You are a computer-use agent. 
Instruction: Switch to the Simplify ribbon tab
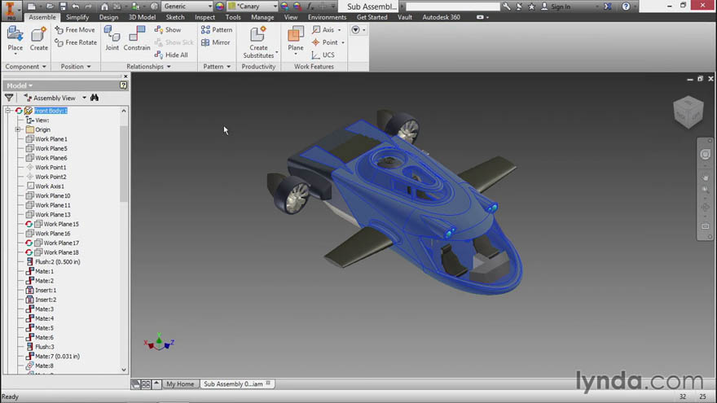pyautogui.click(x=77, y=17)
